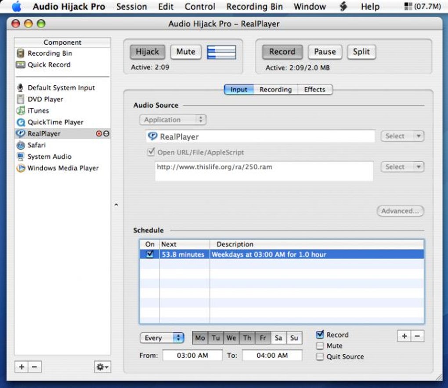
Task: Switch to the Effects tab
Action: [x=314, y=90]
